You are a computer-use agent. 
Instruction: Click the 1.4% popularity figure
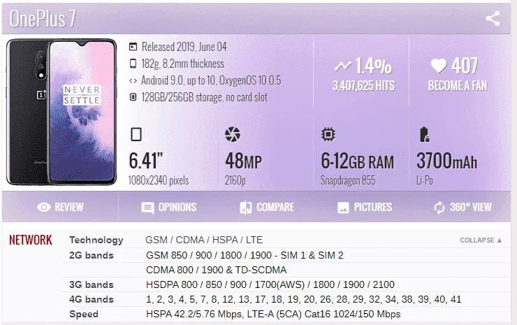point(373,66)
